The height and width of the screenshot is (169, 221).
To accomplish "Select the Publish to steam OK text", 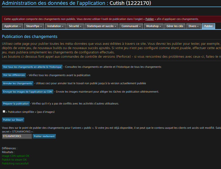I will pyautogui.click(x=14, y=160).
